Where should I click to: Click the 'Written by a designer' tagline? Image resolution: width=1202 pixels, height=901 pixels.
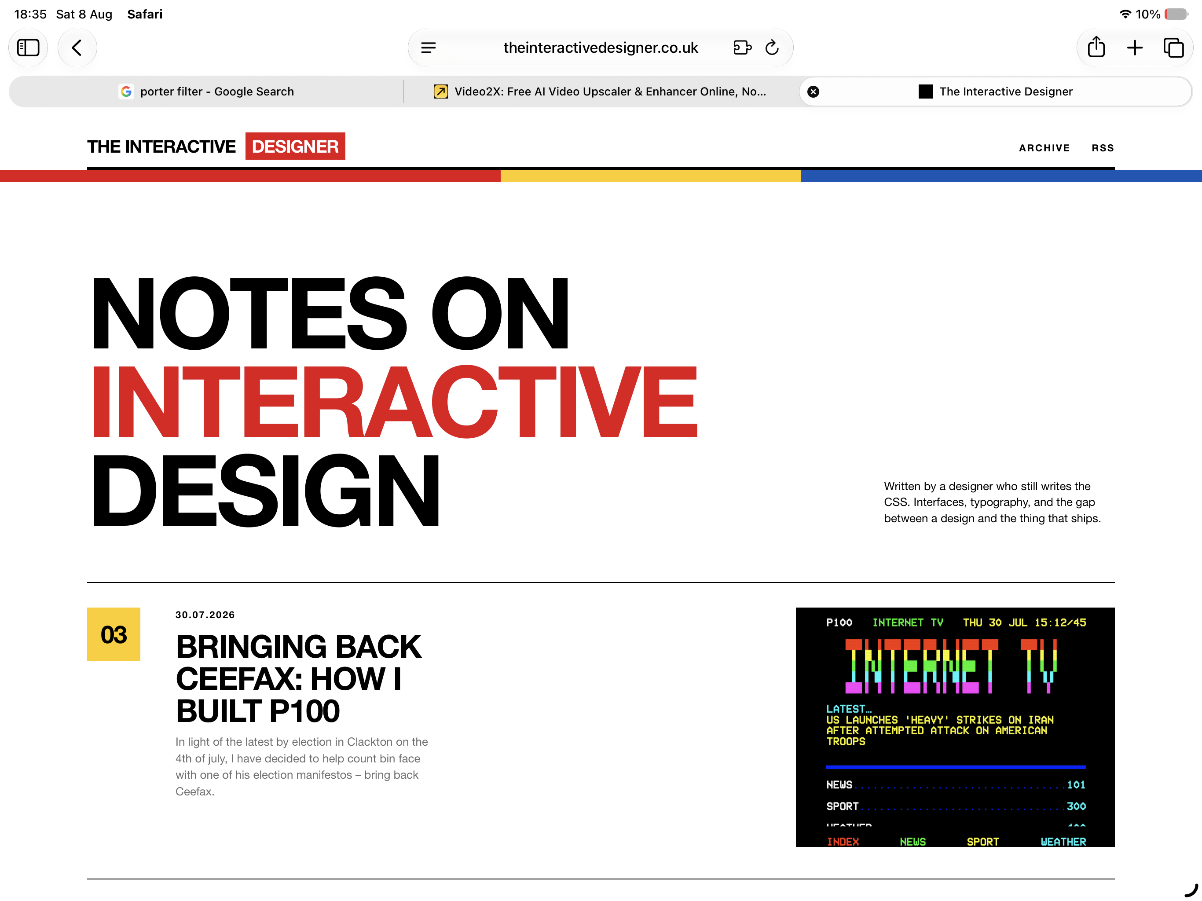point(992,502)
